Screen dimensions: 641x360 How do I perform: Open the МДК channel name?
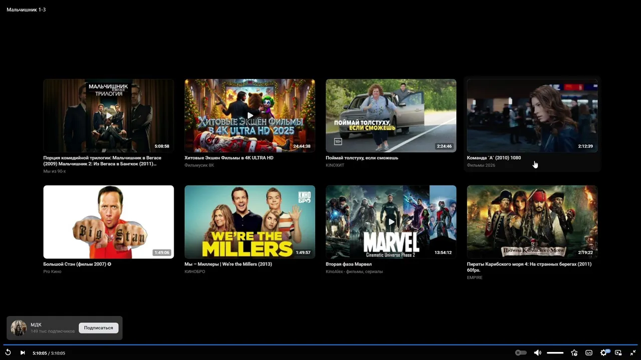click(x=36, y=324)
